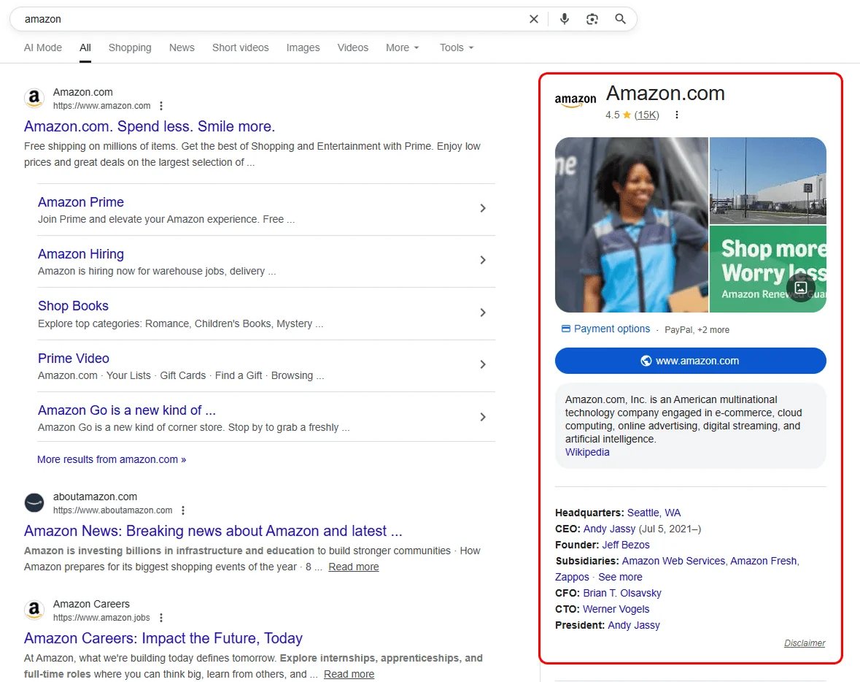The image size is (860, 682).
Task: Click the Amazon favicon next to Amazon Careers
Action: pyautogui.click(x=34, y=609)
